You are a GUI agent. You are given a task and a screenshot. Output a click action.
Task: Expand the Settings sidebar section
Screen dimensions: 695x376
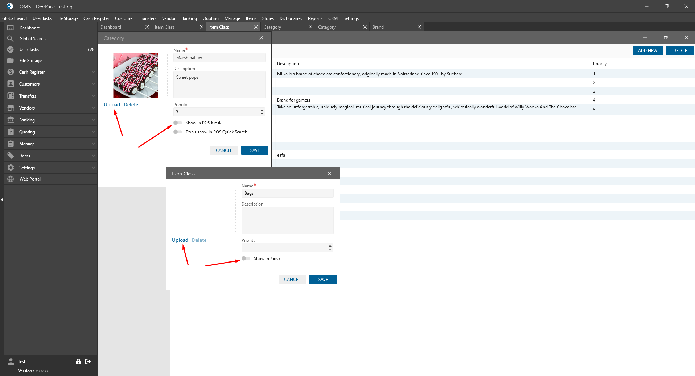pos(93,168)
